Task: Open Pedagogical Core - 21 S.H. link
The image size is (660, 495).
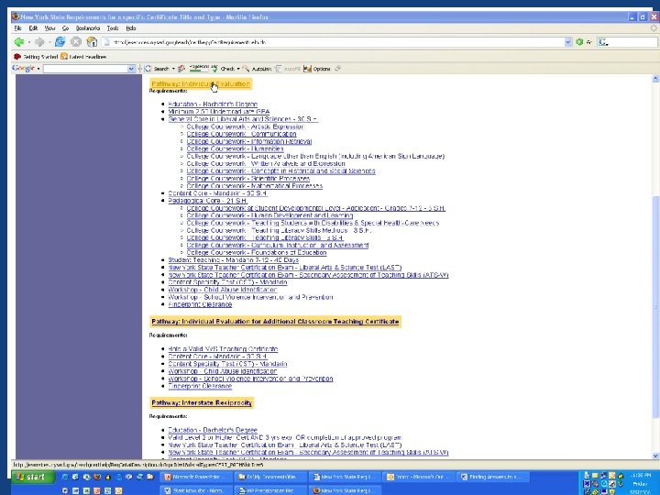Action: (207, 201)
